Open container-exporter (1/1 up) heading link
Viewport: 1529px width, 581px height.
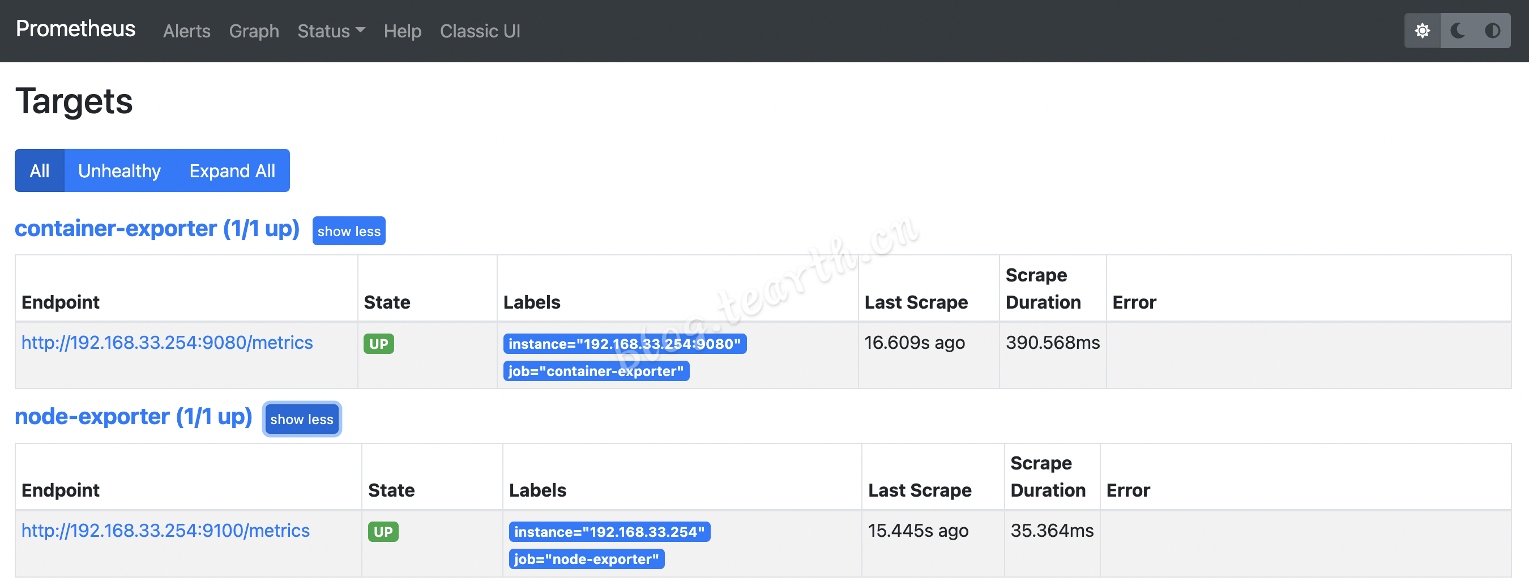pos(157,229)
